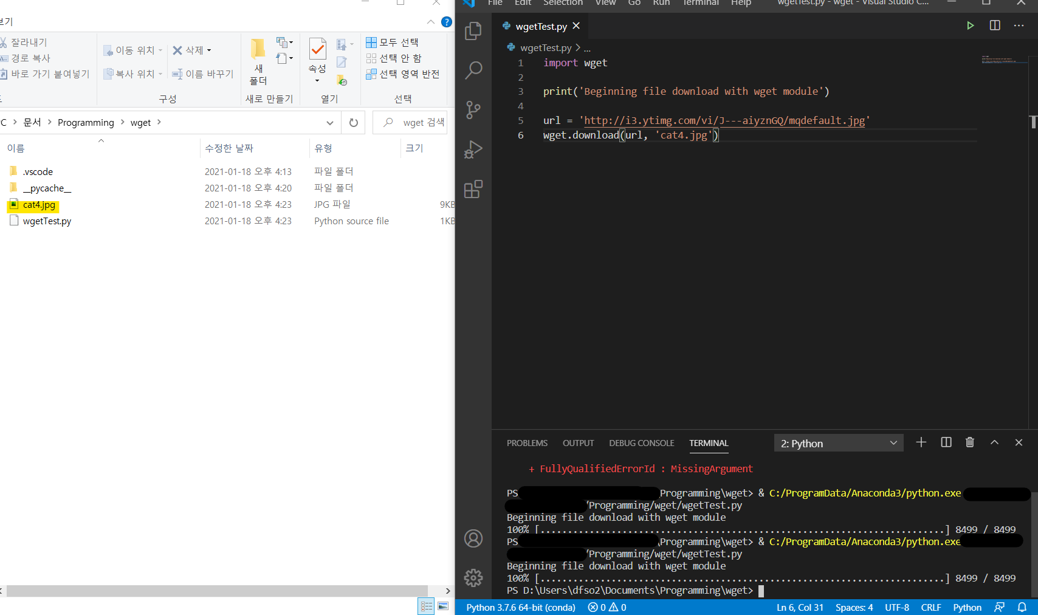
Task: Change encoding via UTF-8 status item
Action: [x=897, y=607]
